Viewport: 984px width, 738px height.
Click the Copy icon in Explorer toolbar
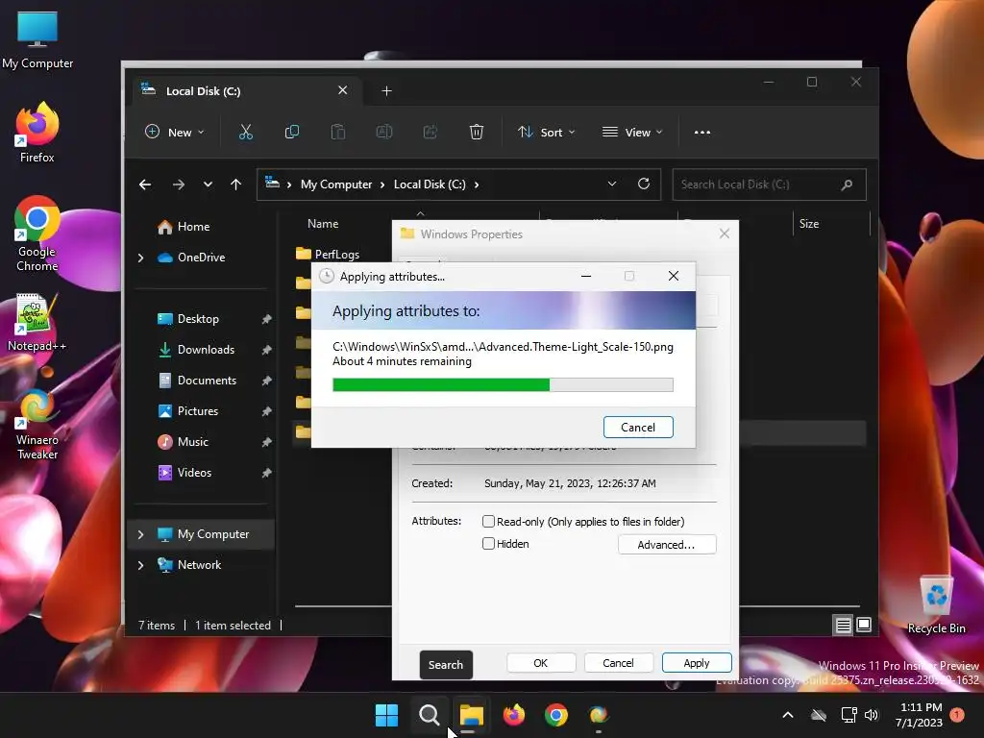[x=292, y=133]
